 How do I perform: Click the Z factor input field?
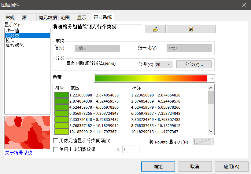click(131, 149)
